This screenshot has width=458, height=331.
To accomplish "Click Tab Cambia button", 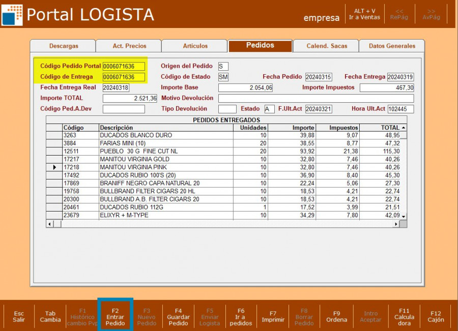I will 50,316.
